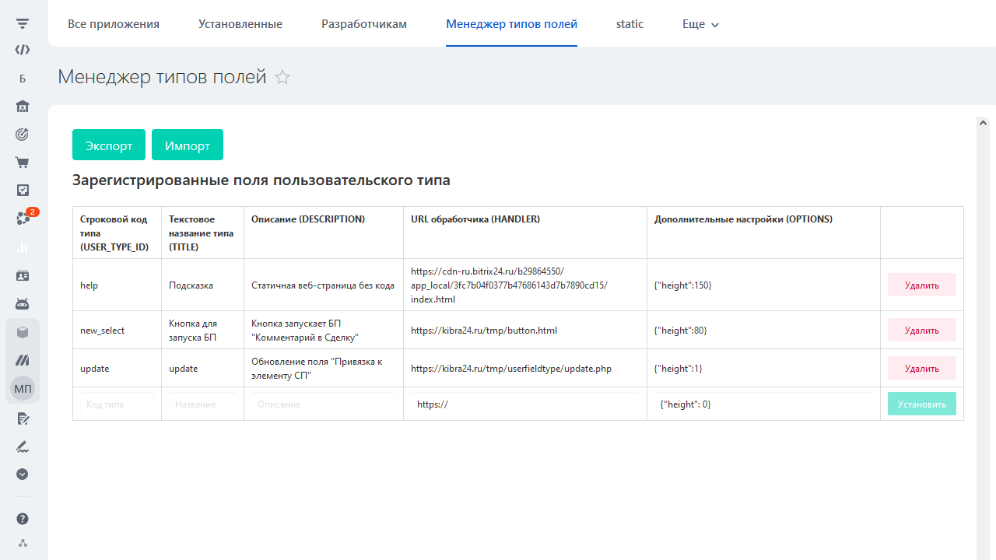The height and width of the screenshot is (560, 996).
Task: Click the Экспорт button
Action: pos(109,145)
